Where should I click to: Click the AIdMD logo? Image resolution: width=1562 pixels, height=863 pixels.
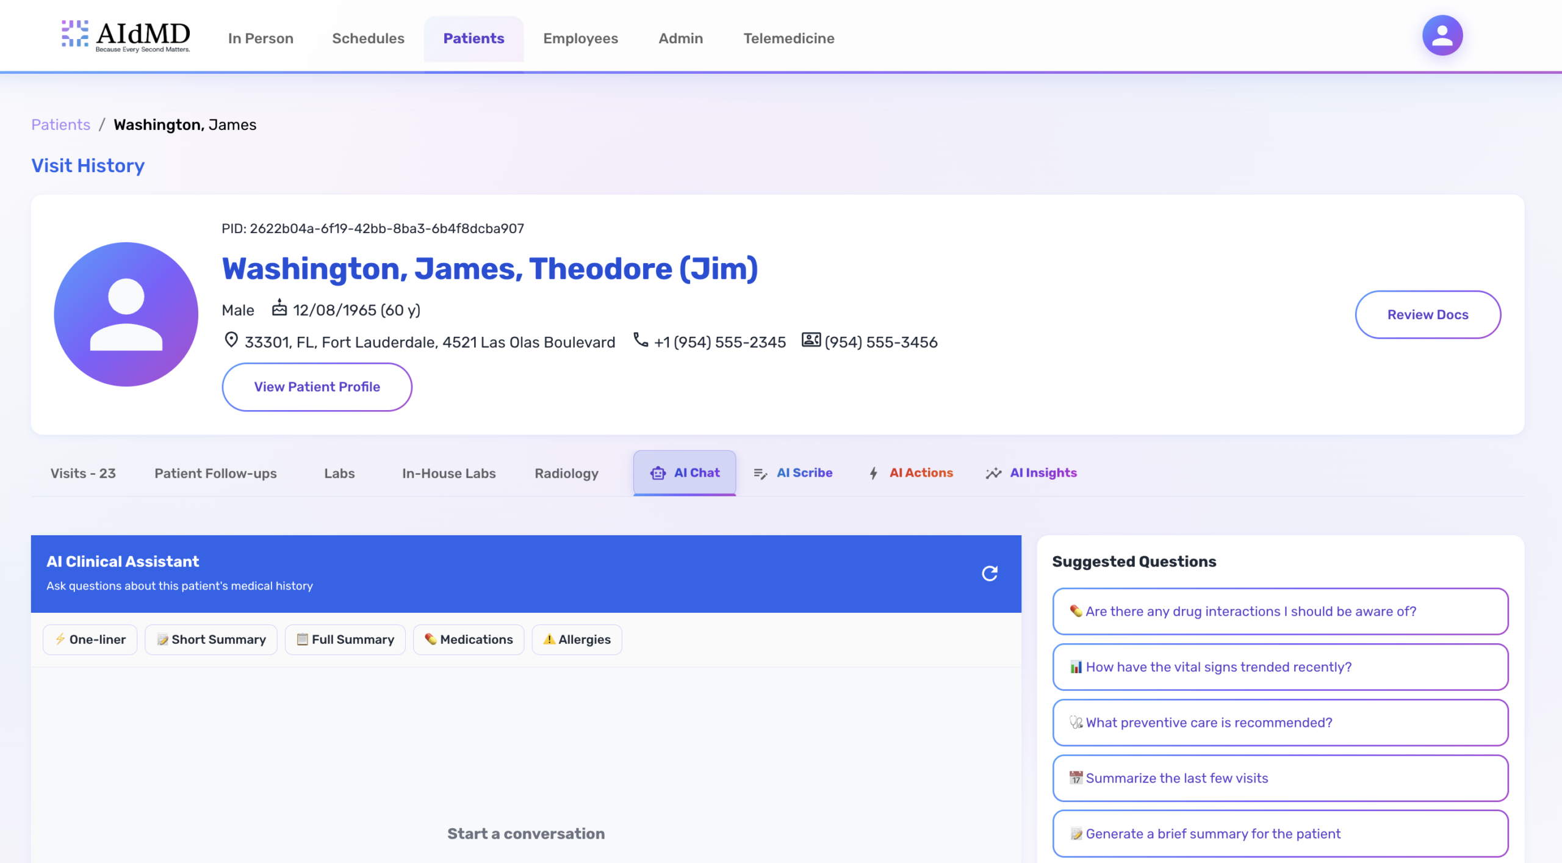point(126,37)
